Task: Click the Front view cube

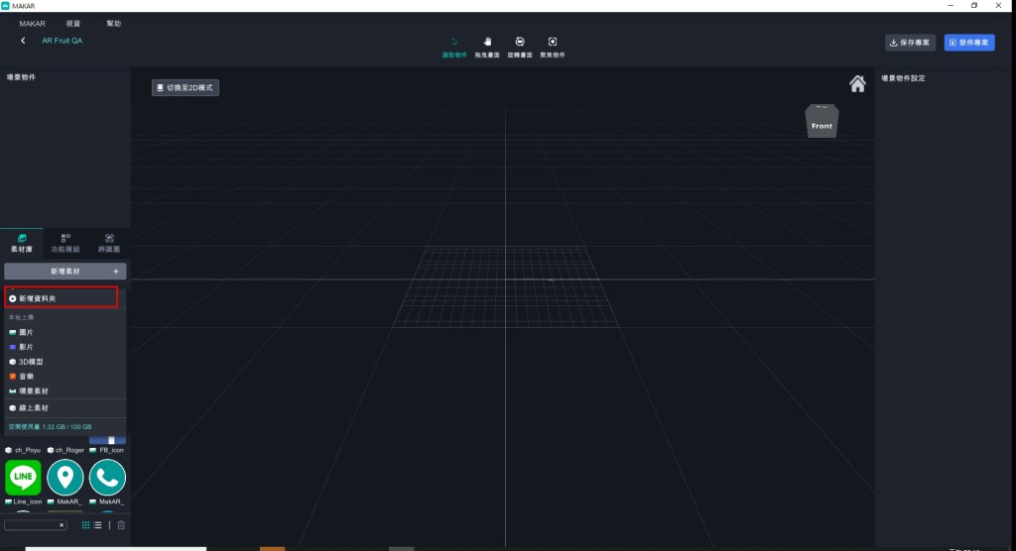Action: pos(822,123)
